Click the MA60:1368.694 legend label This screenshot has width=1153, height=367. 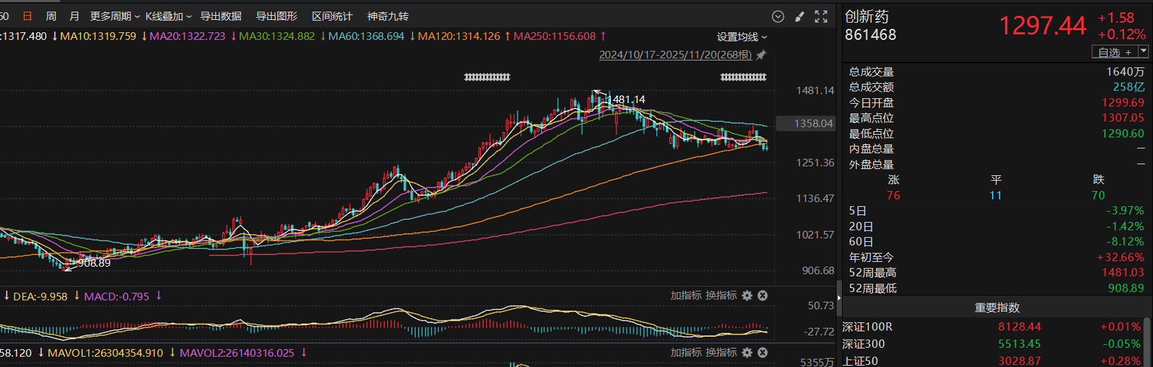point(366,36)
